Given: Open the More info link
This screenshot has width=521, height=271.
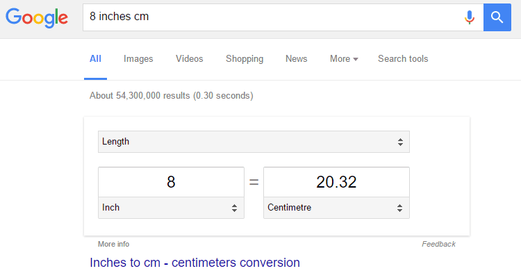Looking at the screenshot, I should 114,244.
